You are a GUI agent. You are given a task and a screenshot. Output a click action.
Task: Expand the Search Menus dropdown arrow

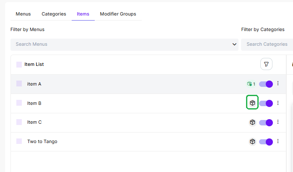(x=234, y=44)
